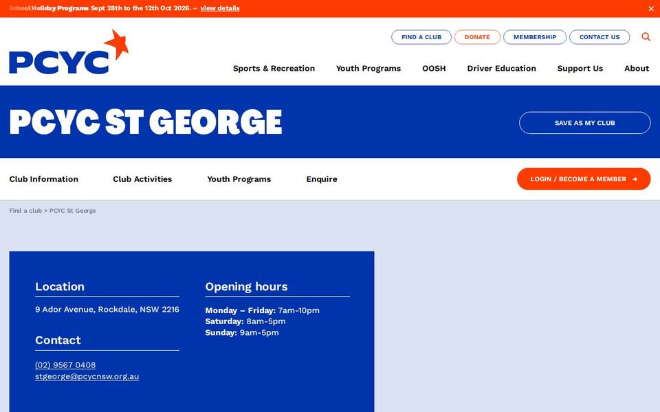Click the Monday – Friday hours text
660x412 pixels.
click(x=262, y=310)
